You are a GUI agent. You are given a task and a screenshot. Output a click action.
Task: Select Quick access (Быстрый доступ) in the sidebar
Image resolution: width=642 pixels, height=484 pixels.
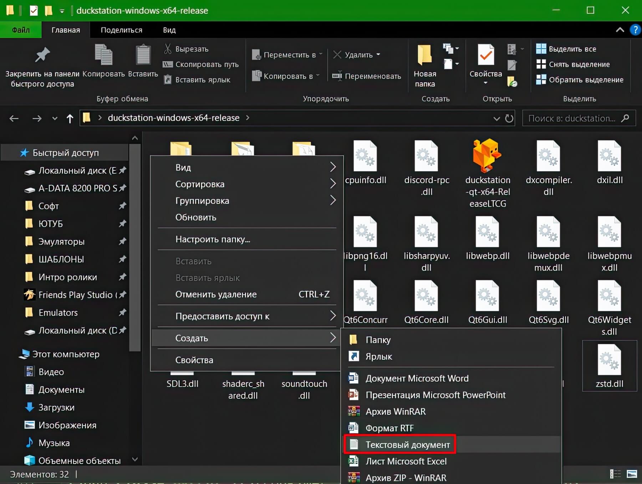click(65, 153)
